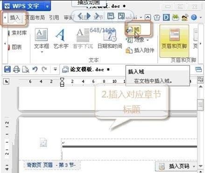Open the WPS 文字 application menu
Viewport: 205px width, 173px height.
coord(27,6)
